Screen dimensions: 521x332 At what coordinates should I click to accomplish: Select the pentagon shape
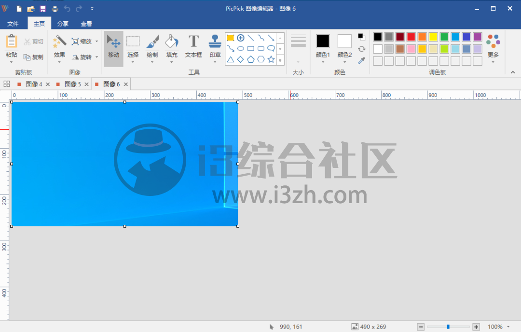pyautogui.click(x=251, y=59)
